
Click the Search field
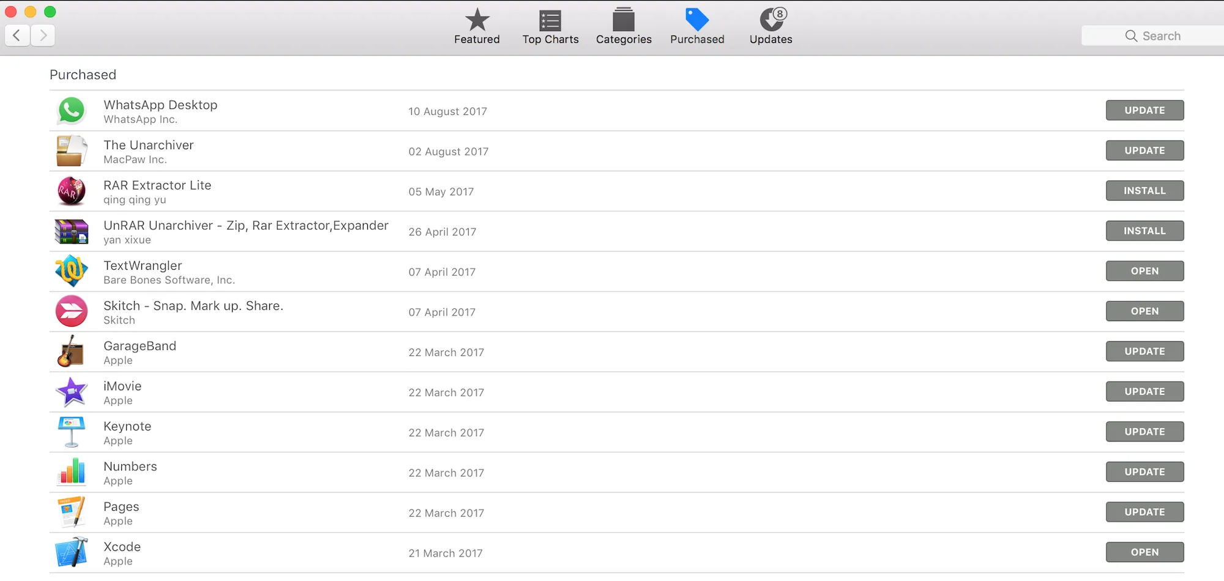pyautogui.click(x=1152, y=35)
